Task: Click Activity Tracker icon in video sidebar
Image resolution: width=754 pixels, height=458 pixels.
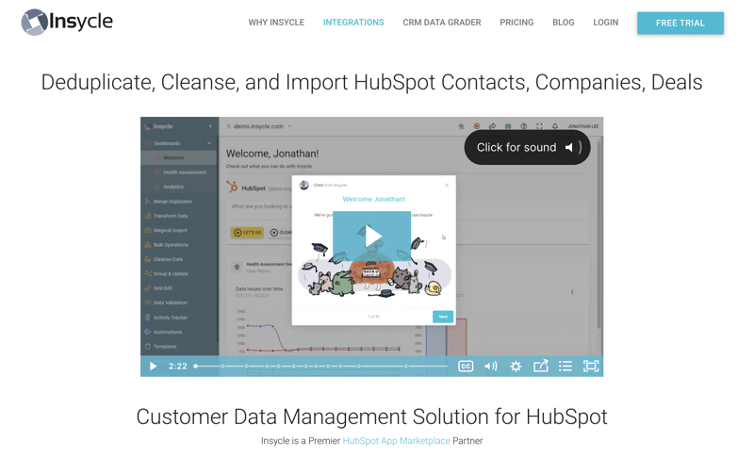Action: (148, 318)
